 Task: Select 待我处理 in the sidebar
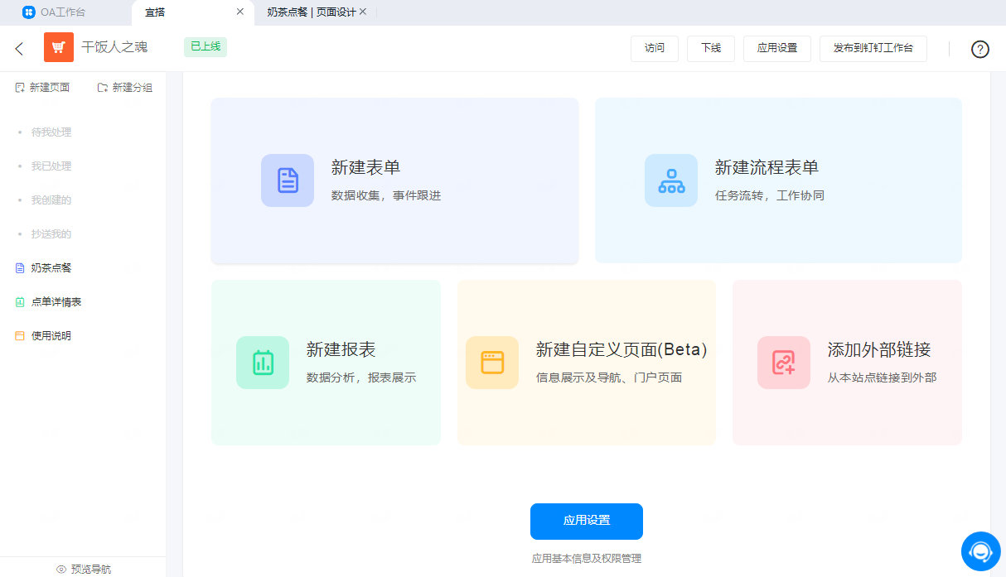(x=52, y=132)
